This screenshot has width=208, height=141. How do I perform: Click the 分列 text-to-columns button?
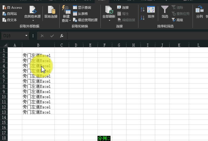(200, 12)
